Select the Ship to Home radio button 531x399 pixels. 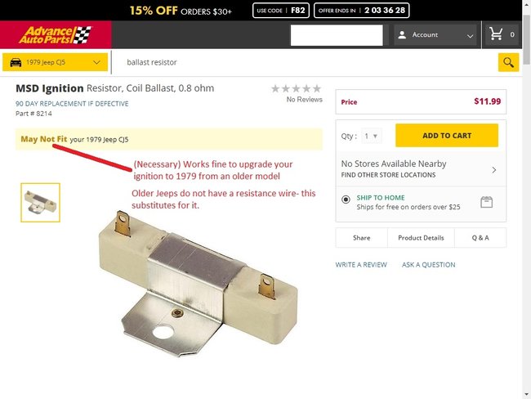coord(346,199)
